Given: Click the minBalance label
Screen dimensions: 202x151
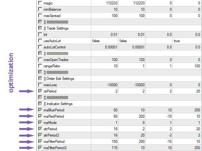Looking at the screenshot, I should coord(52,9).
